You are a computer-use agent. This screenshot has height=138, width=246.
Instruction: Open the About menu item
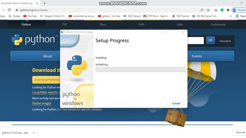(48, 56)
